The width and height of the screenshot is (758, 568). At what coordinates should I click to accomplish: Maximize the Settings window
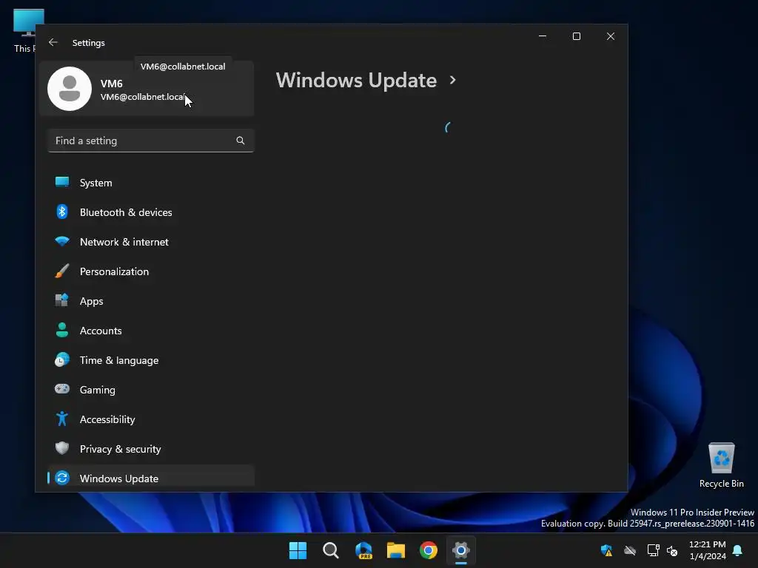pyautogui.click(x=576, y=36)
